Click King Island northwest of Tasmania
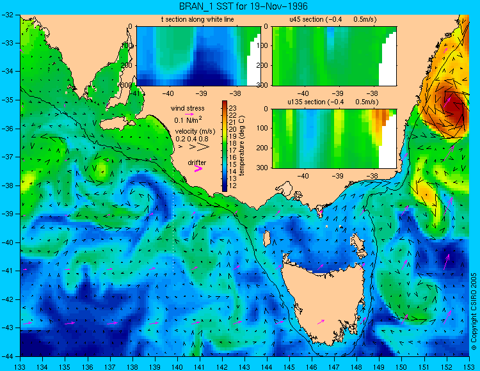Screen dimensions: 480x371 [267, 239]
